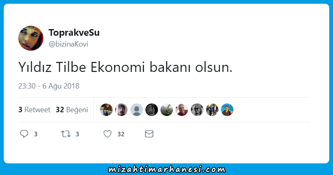View the 32 Beğeni list
Viewport: 333px width, 175px height.
[72, 110]
